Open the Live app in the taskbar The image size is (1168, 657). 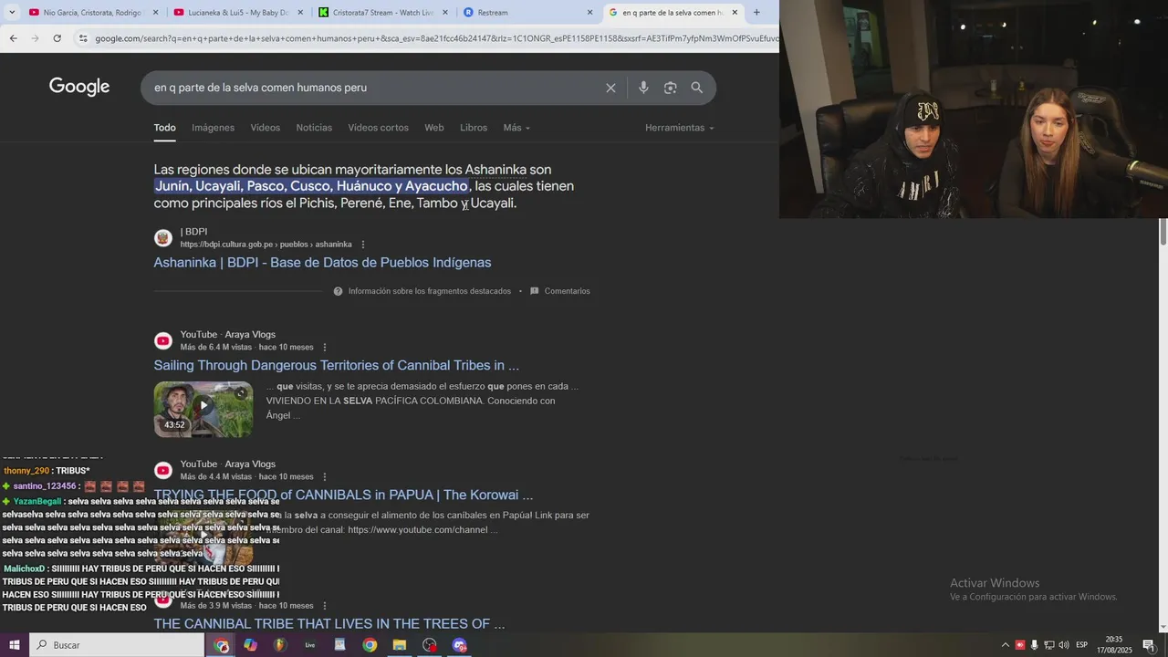[x=310, y=645]
